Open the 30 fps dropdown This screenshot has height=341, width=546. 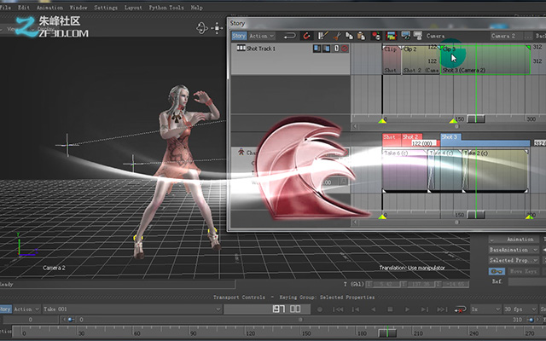point(520,309)
